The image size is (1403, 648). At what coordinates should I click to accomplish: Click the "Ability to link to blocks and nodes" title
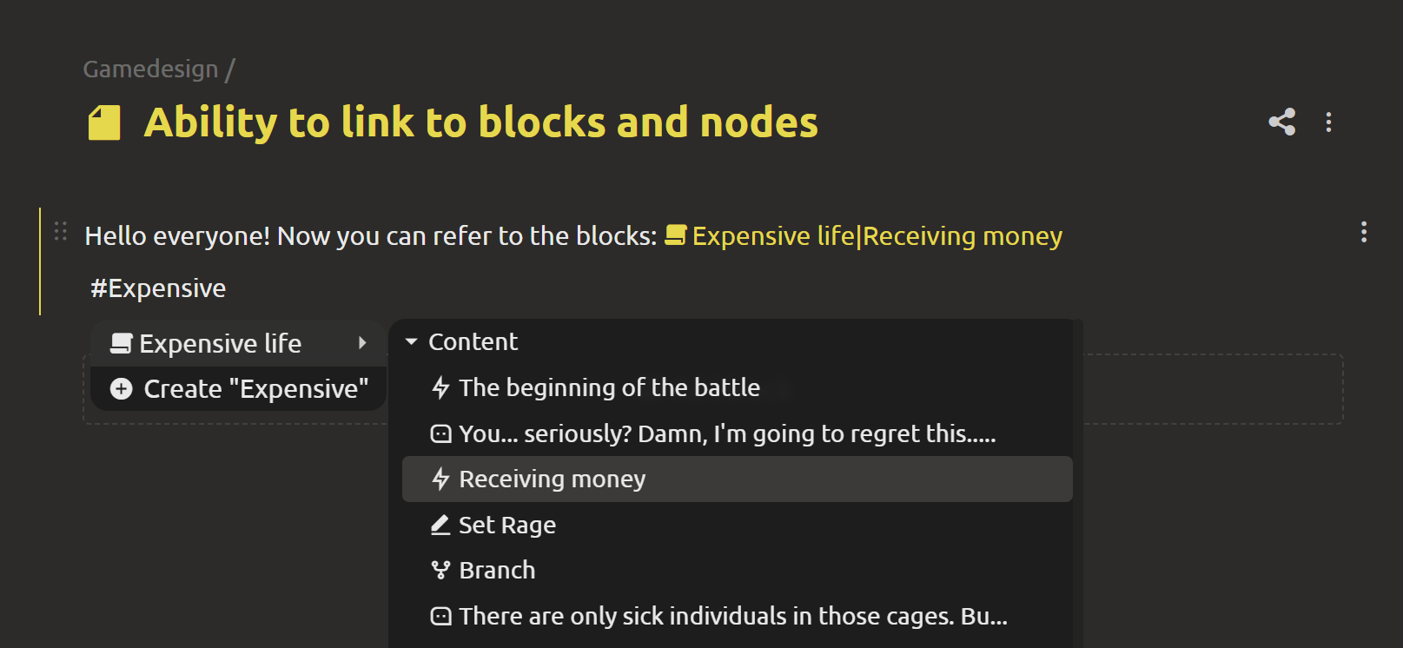(x=480, y=122)
